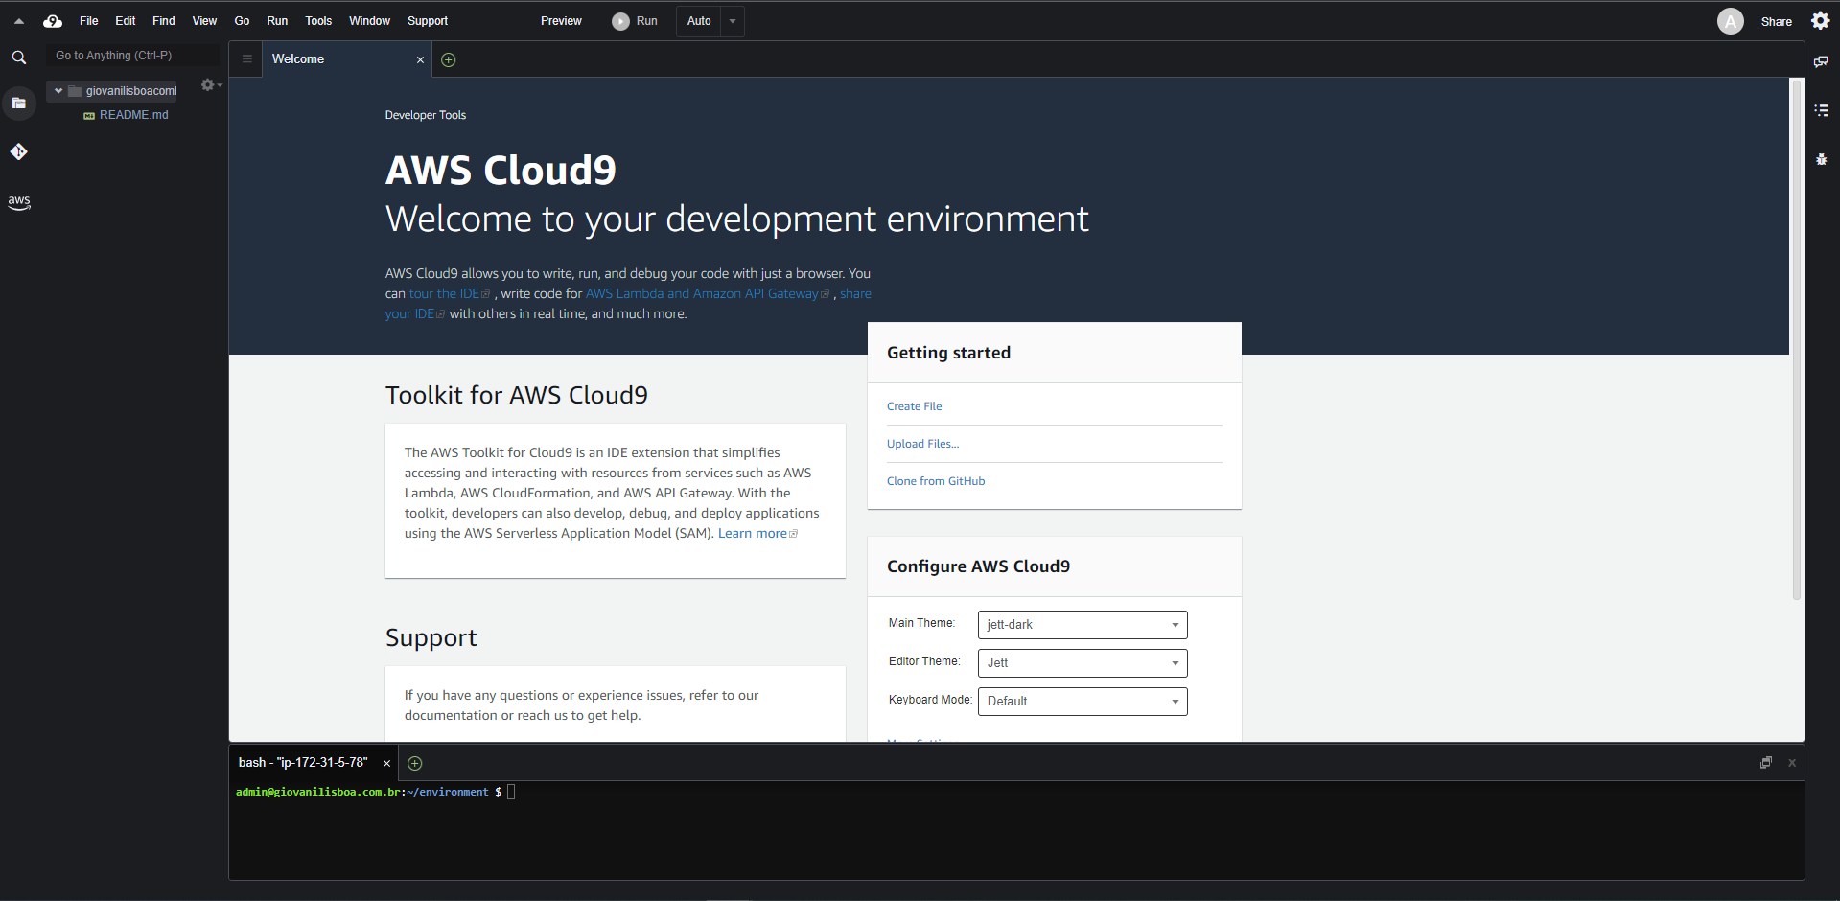Image resolution: width=1840 pixels, height=901 pixels.
Task: Click the Developer Tools text
Action: click(x=425, y=115)
